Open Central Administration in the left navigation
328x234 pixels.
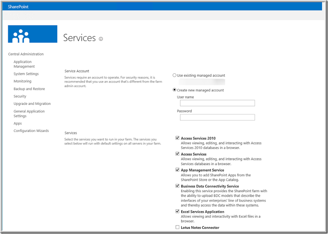click(x=26, y=54)
